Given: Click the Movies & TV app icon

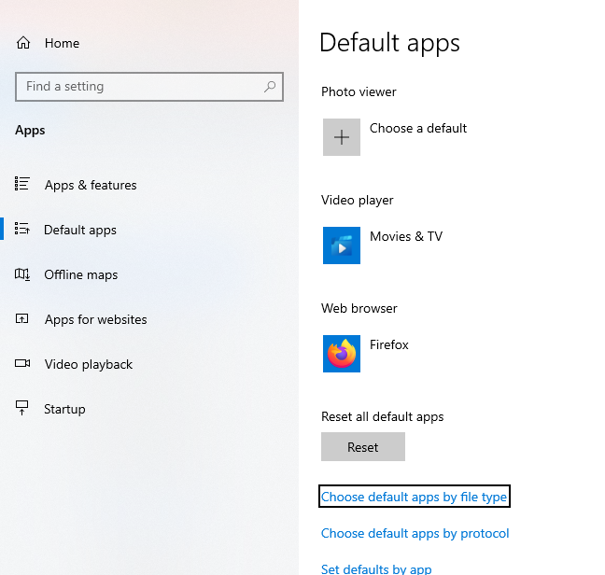Looking at the screenshot, I should 342,245.
